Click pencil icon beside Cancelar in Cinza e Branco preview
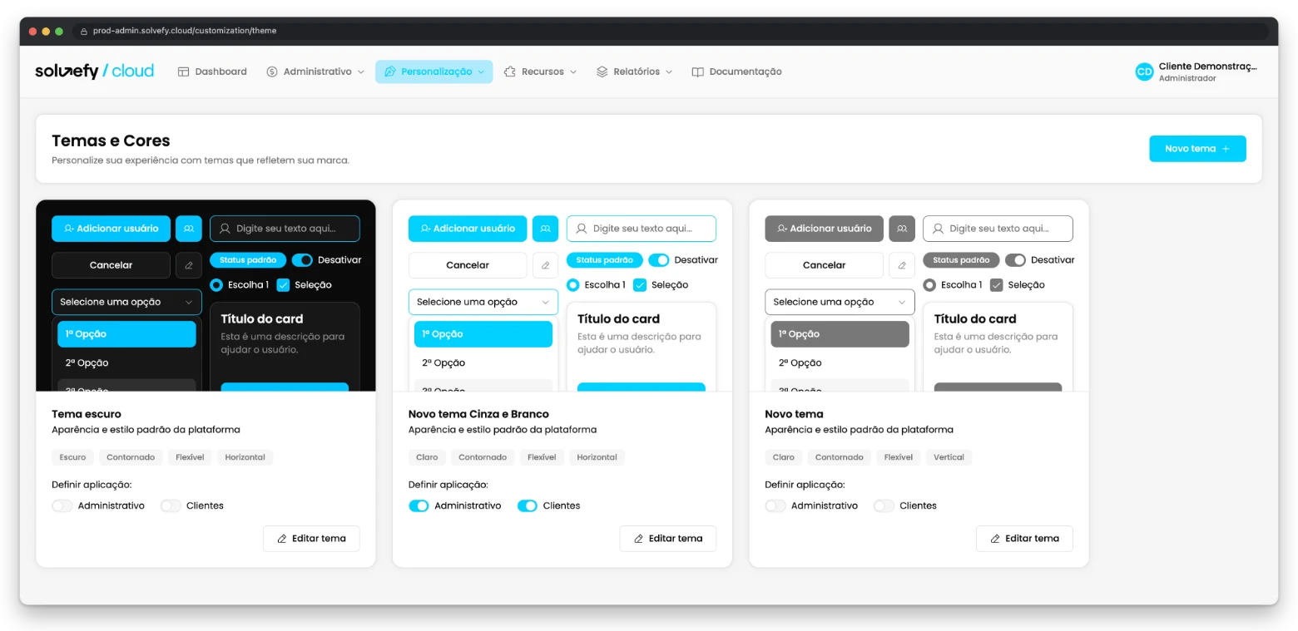The width and height of the screenshot is (1298, 631). point(546,265)
